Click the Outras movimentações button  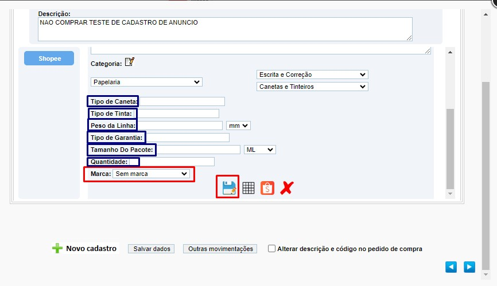pyautogui.click(x=220, y=249)
